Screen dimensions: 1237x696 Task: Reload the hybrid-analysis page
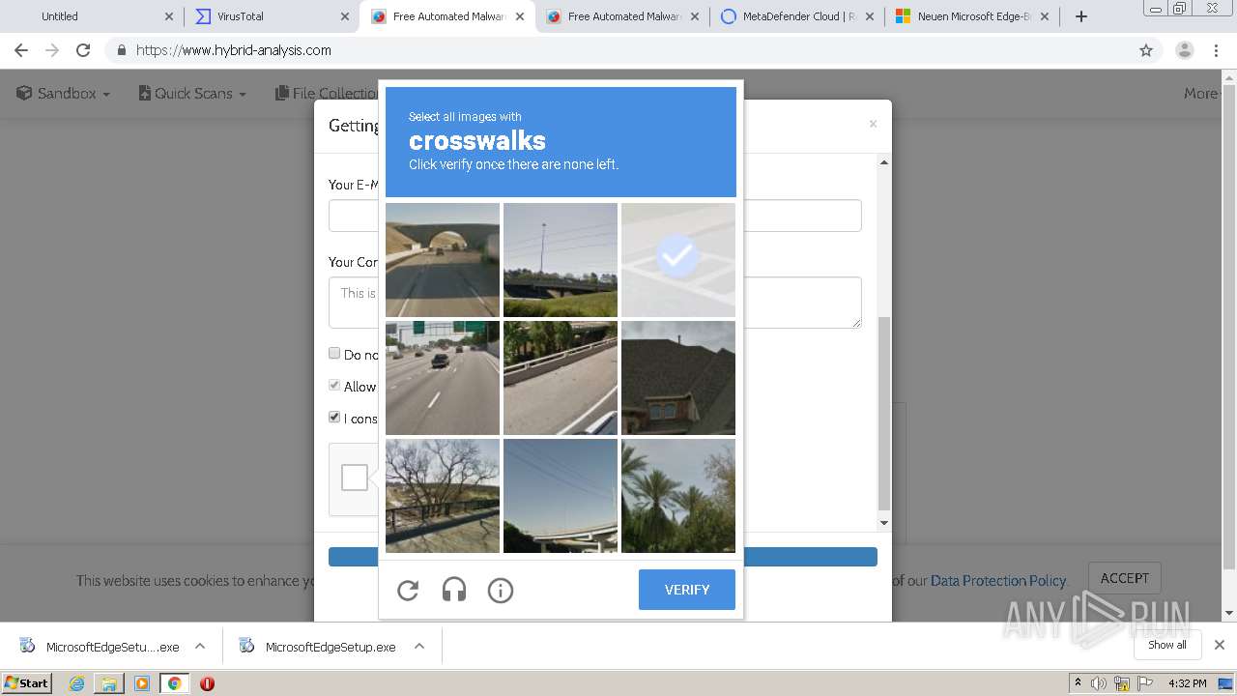83,50
